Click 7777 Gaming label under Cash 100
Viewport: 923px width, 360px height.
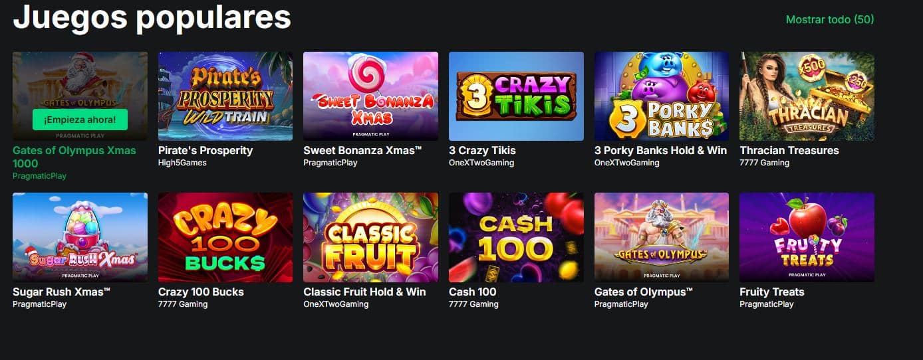[x=473, y=304]
